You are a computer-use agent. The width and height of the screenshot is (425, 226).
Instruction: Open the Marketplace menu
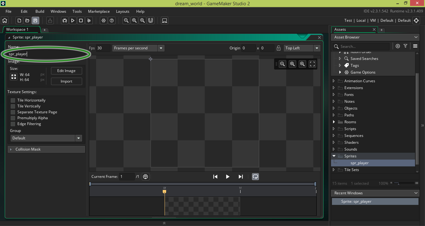point(99,11)
